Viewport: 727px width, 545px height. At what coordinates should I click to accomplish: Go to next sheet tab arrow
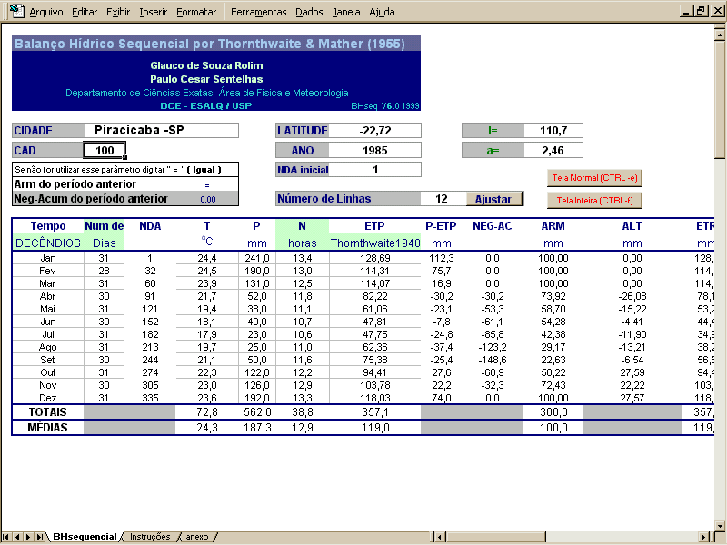pyautogui.click(x=28, y=537)
